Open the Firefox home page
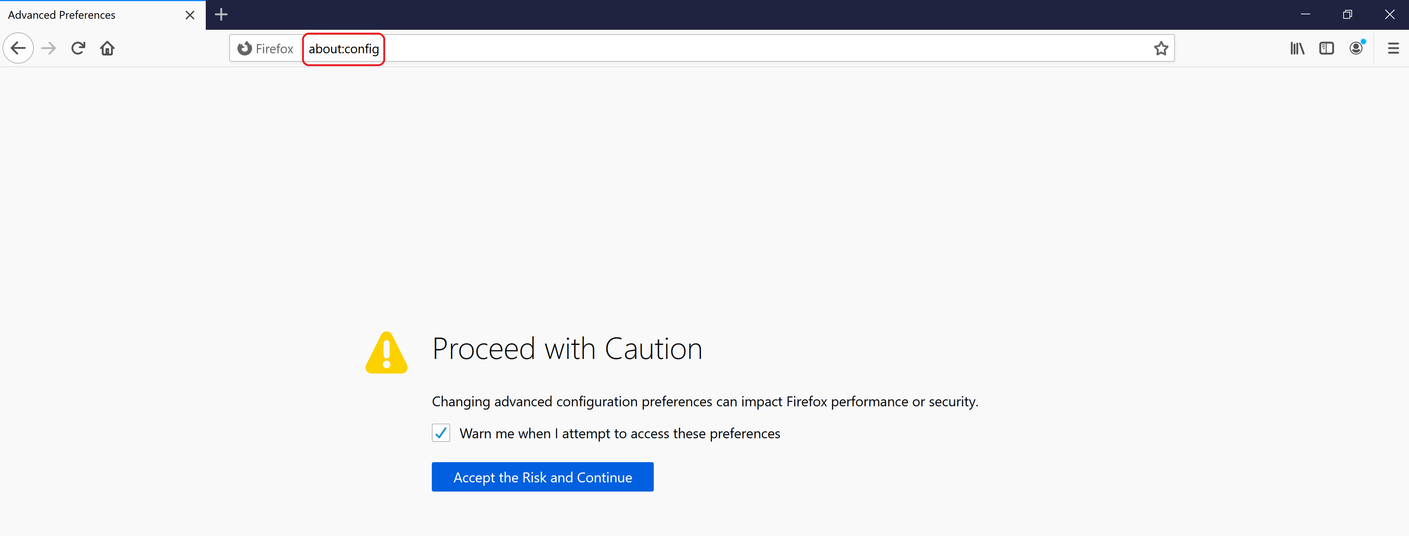Image resolution: width=1409 pixels, height=536 pixels. tap(107, 48)
